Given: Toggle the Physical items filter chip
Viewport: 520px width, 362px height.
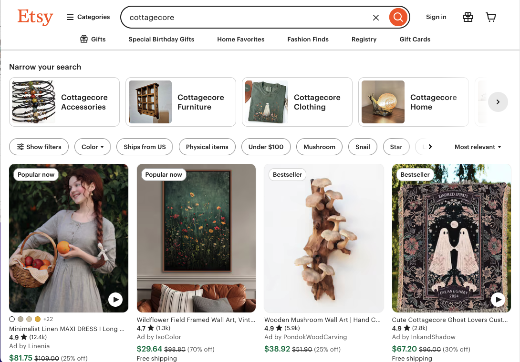Looking at the screenshot, I should pos(207,147).
